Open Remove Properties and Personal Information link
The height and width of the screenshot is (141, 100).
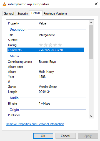coord(35,124)
